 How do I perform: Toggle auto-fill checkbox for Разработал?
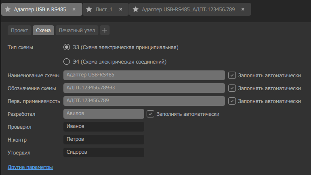coord(150,114)
